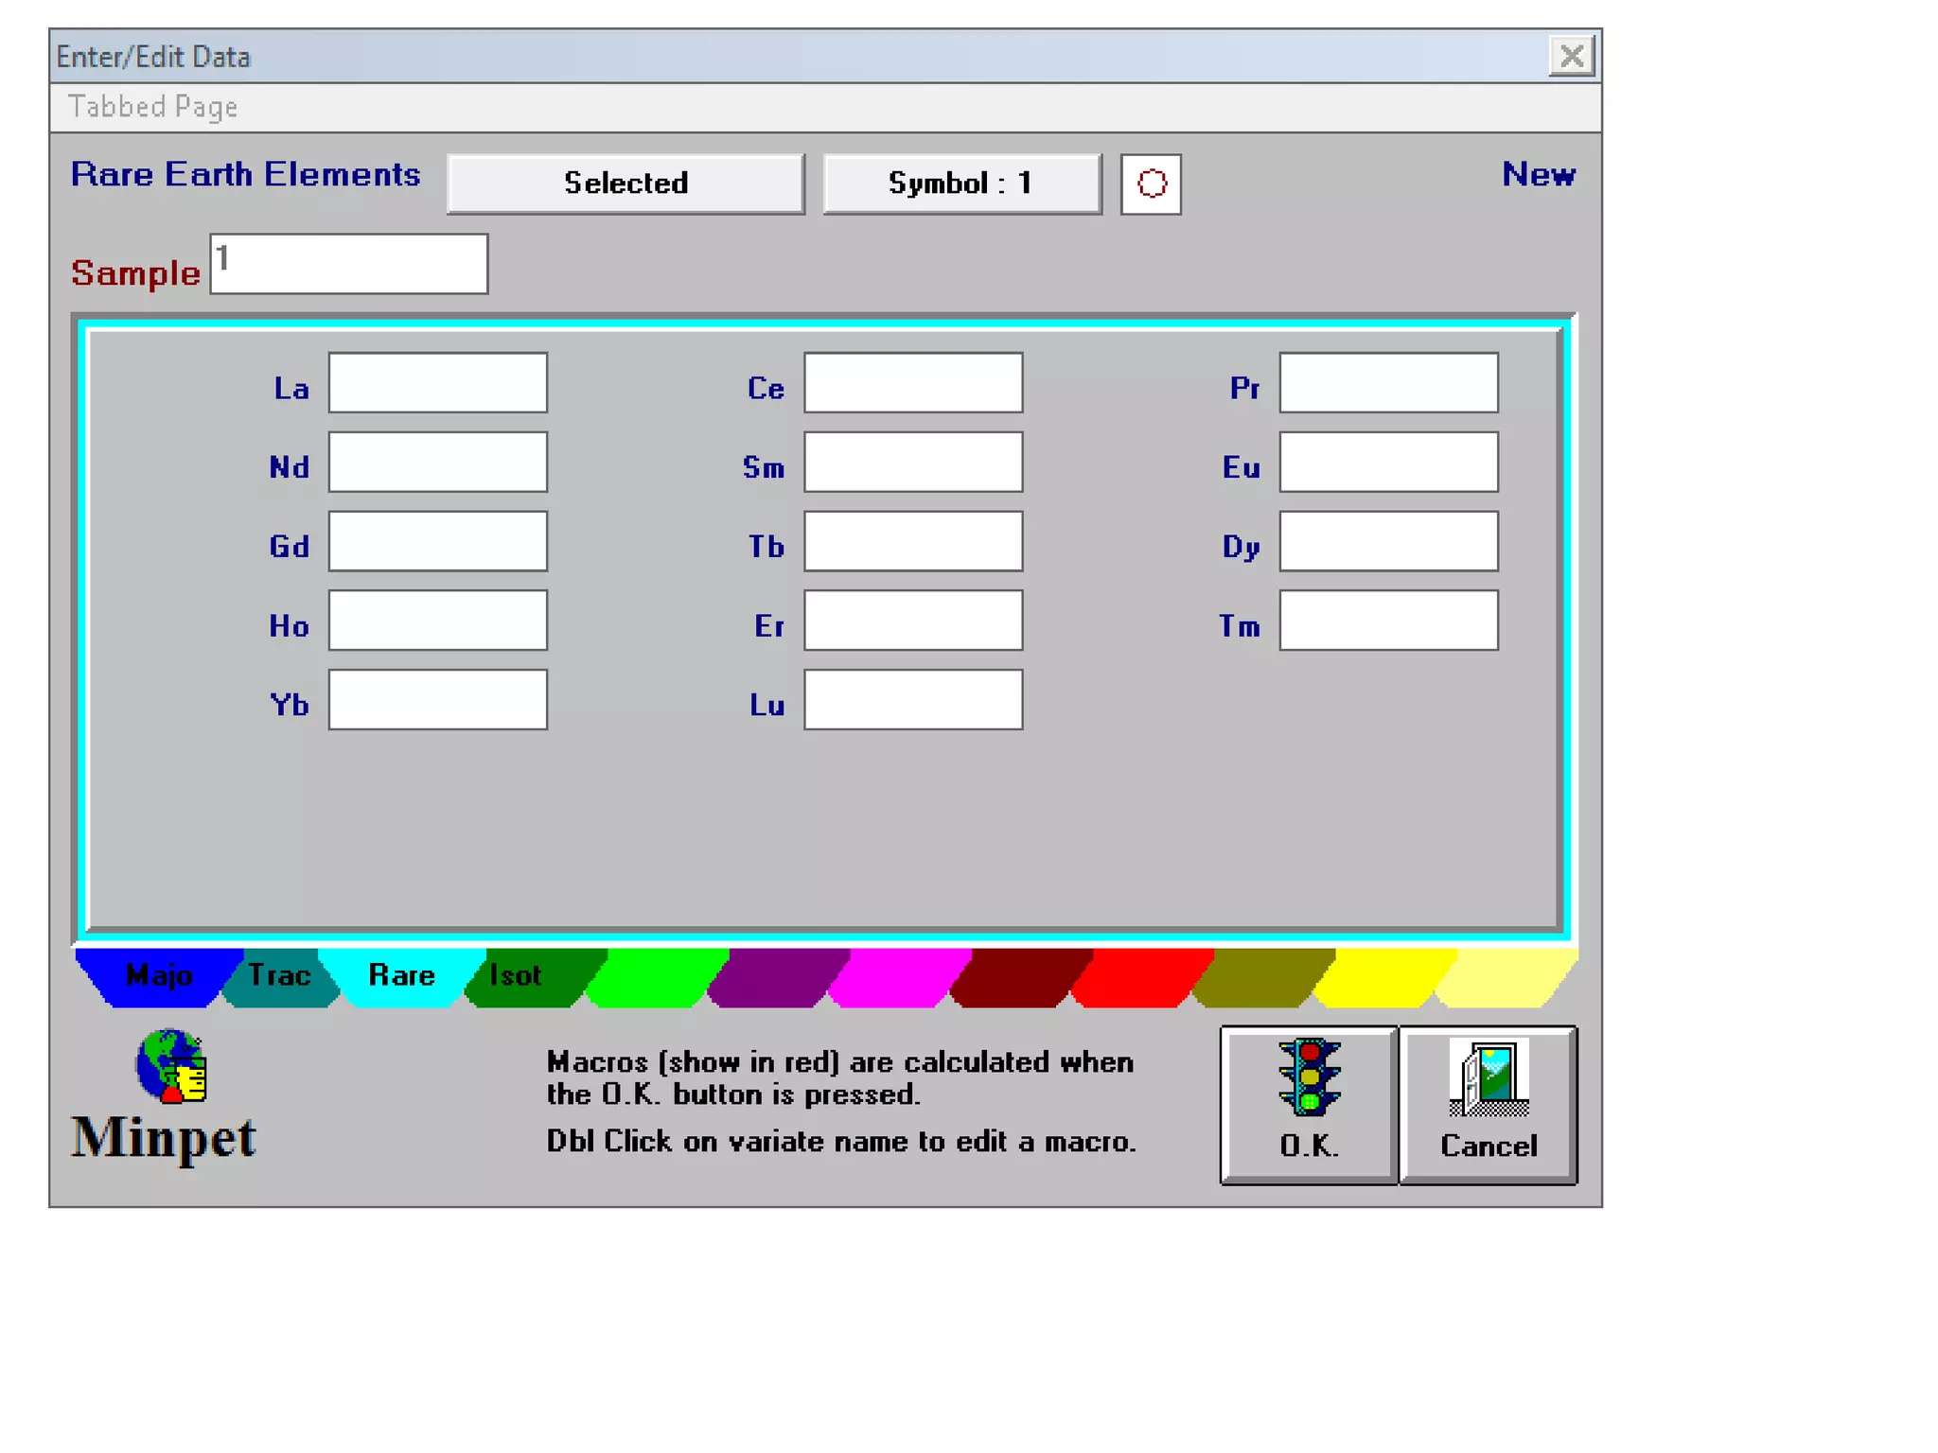Click the unlabeled bright green tab
Image resolution: width=1938 pixels, height=1453 pixels.
click(655, 975)
